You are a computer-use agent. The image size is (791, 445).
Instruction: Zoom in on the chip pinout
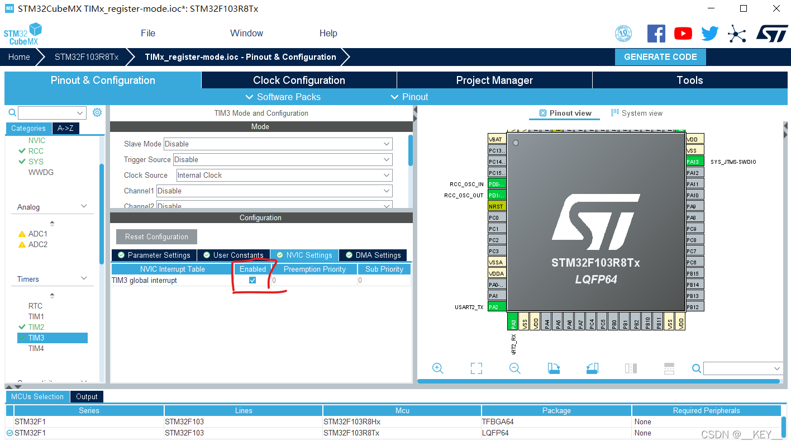tap(438, 368)
